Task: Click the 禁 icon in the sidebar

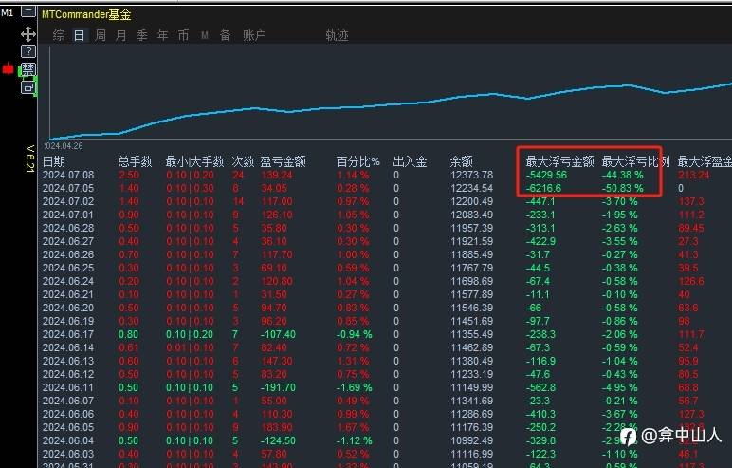Action: [27, 69]
